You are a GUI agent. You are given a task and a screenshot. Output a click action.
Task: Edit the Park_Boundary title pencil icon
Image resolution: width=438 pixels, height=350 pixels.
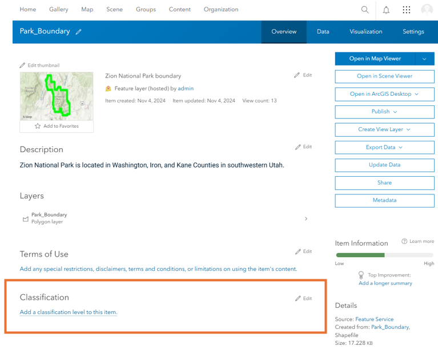point(78,32)
